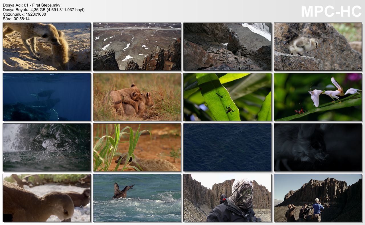
Task: Select the duck in rapids thumbnail
Action: (137, 198)
